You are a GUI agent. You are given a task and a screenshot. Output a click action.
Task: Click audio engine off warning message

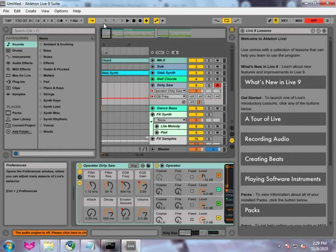(x=50, y=233)
